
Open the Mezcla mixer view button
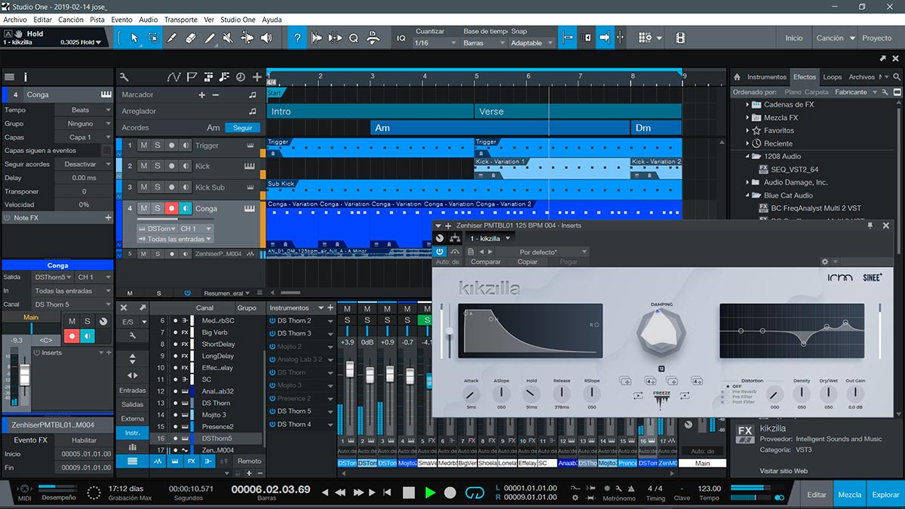(x=850, y=495)
